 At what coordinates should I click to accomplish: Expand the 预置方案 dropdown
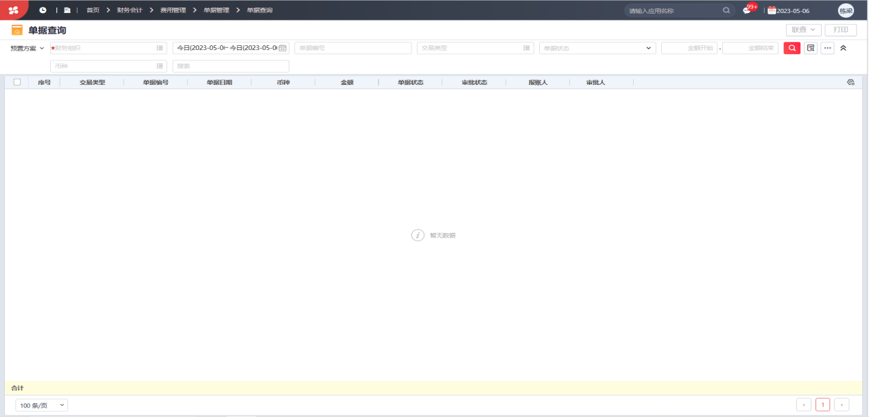click(27, 48)
